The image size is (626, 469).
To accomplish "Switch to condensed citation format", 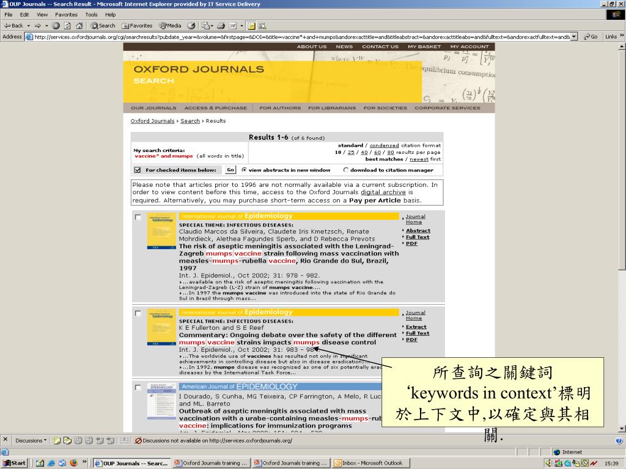I will pyautogui.click(x=384, y=145).
